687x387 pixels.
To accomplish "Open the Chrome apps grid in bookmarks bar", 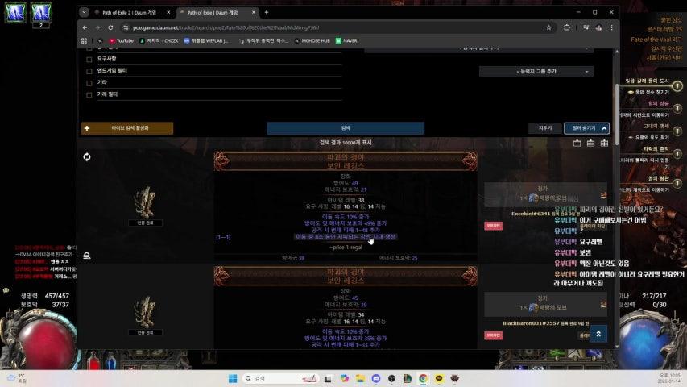I will [x=84, y=41].
